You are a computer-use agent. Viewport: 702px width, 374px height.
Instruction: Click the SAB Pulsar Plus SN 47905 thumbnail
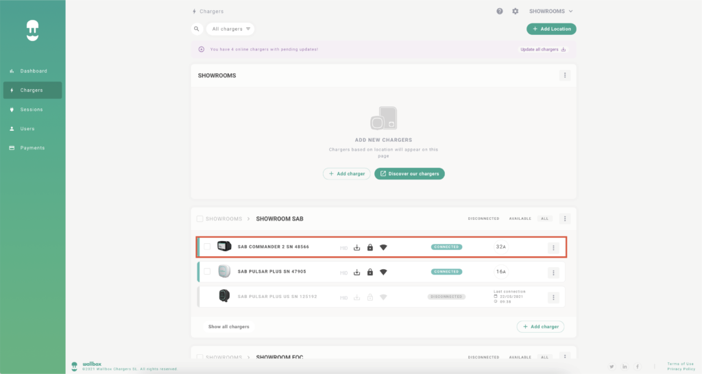click(x=224, y=271)
